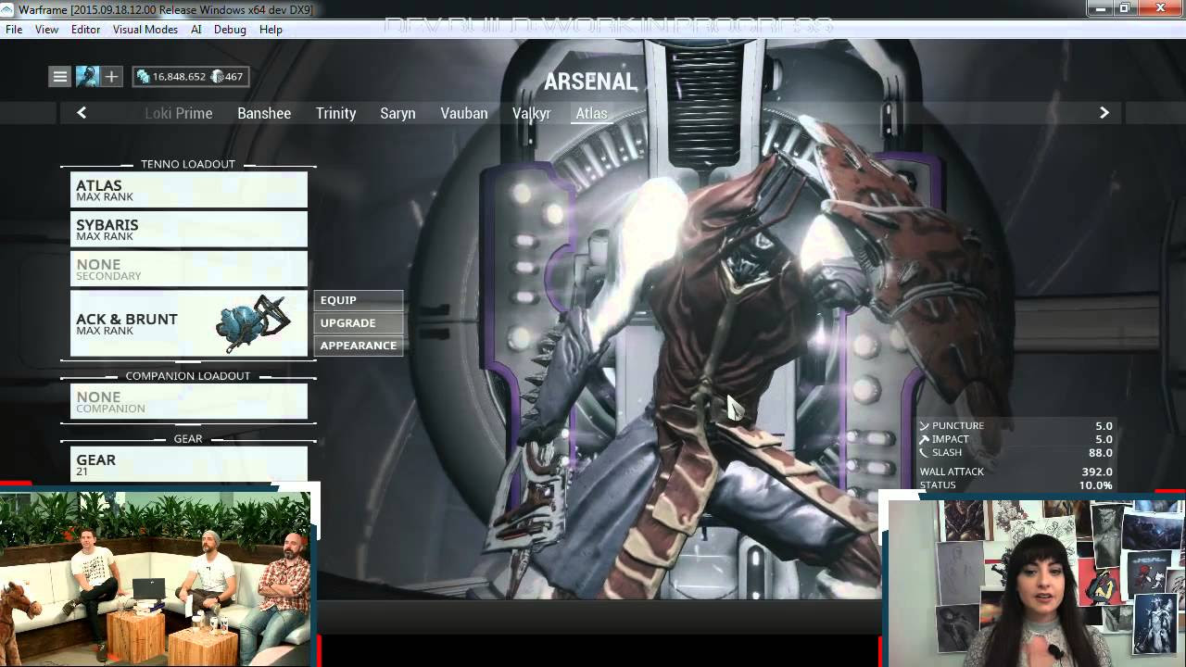The image size is (1186, 667).
Task: Click the Slash damage stat row
Action: 1016,452
